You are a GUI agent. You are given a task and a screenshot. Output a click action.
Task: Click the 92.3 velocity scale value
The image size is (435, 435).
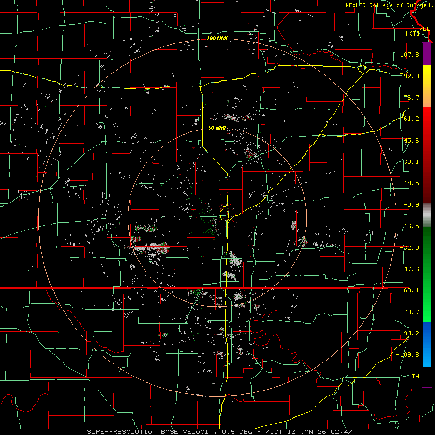click(411, 76)
